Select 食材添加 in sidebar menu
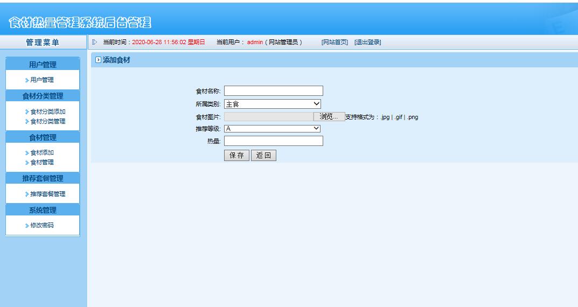The image size is (578, 307). 41,152
